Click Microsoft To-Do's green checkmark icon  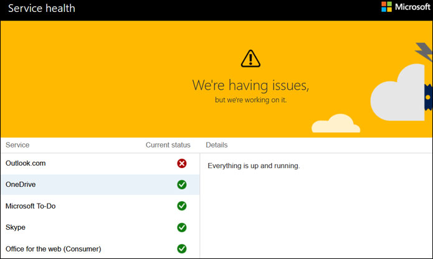(181, 206)
